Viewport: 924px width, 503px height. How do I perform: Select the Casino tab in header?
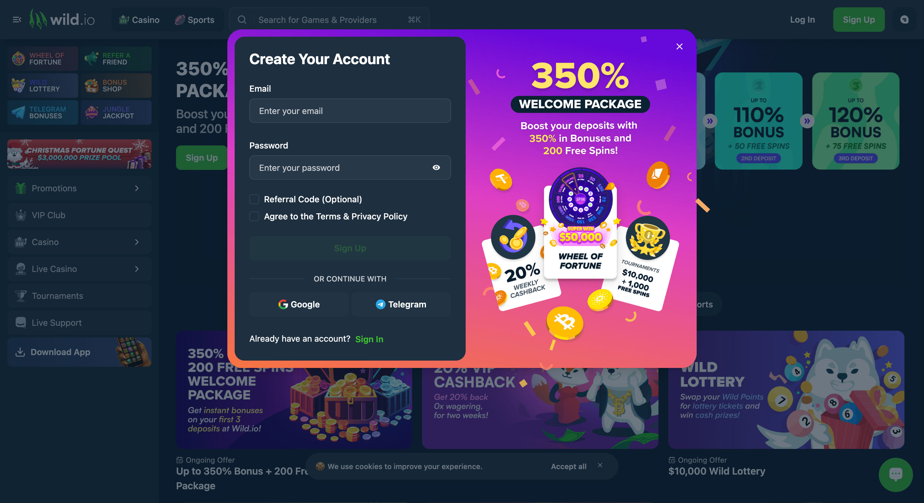[x=139, y=20]
